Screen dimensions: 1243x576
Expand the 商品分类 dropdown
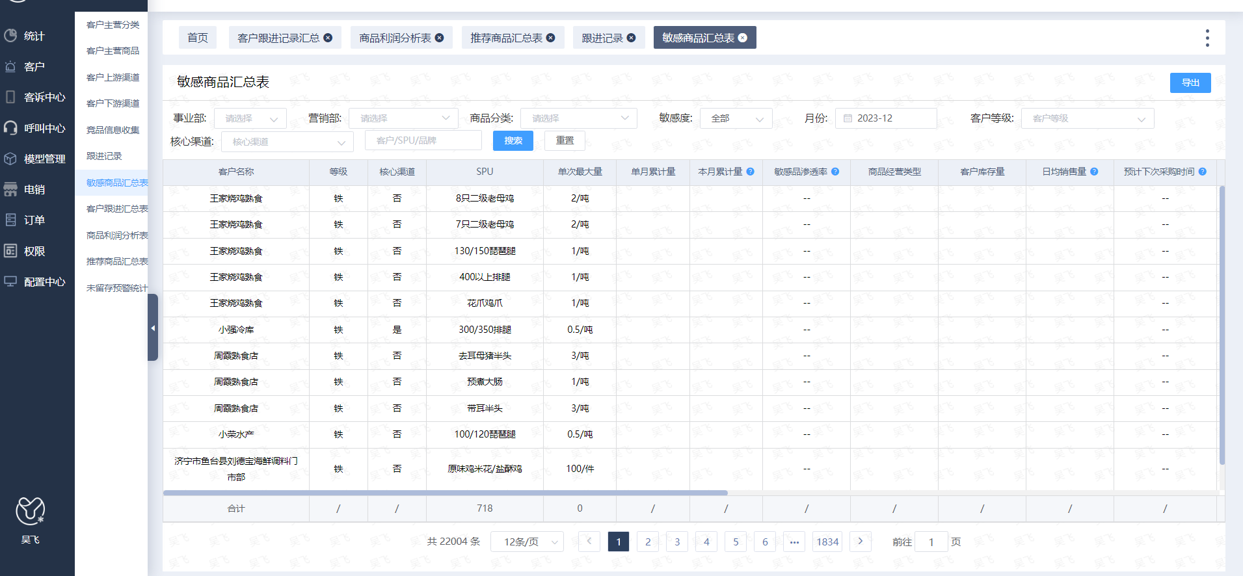tap(579, 118)
